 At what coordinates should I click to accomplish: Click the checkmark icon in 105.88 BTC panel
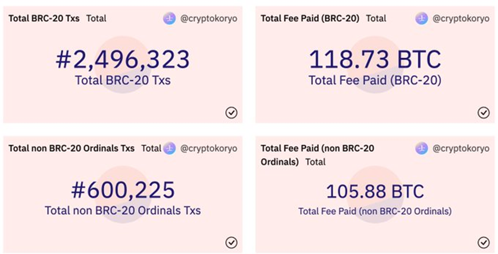tap(484, 242)
